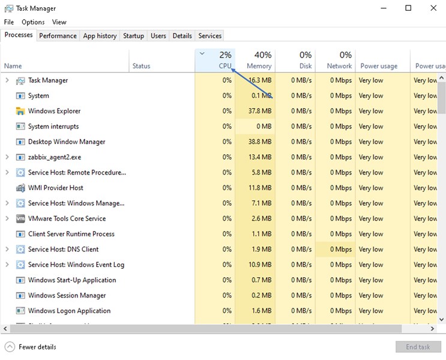
Task: Sort by the Memory column header
Action: pyautogui.click(x=255, y=61)
